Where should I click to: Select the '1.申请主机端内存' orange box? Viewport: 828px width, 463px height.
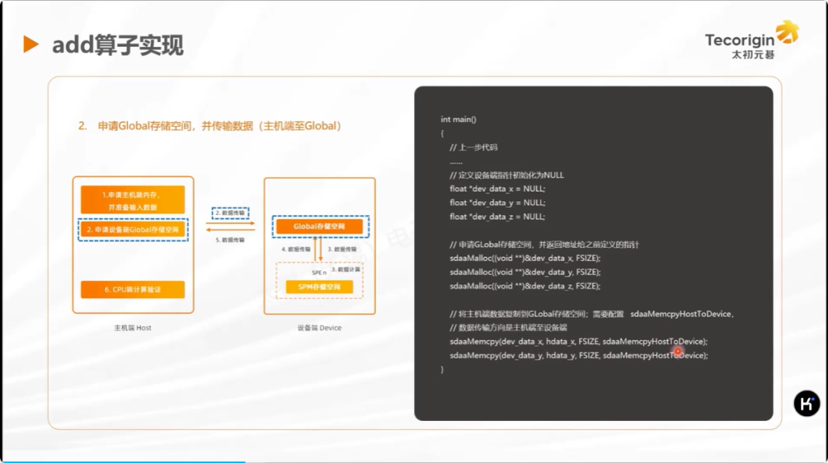tap(133, 200)
